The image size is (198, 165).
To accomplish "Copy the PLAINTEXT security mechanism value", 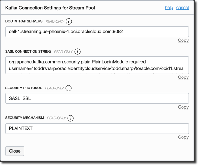I will (183, 137).
